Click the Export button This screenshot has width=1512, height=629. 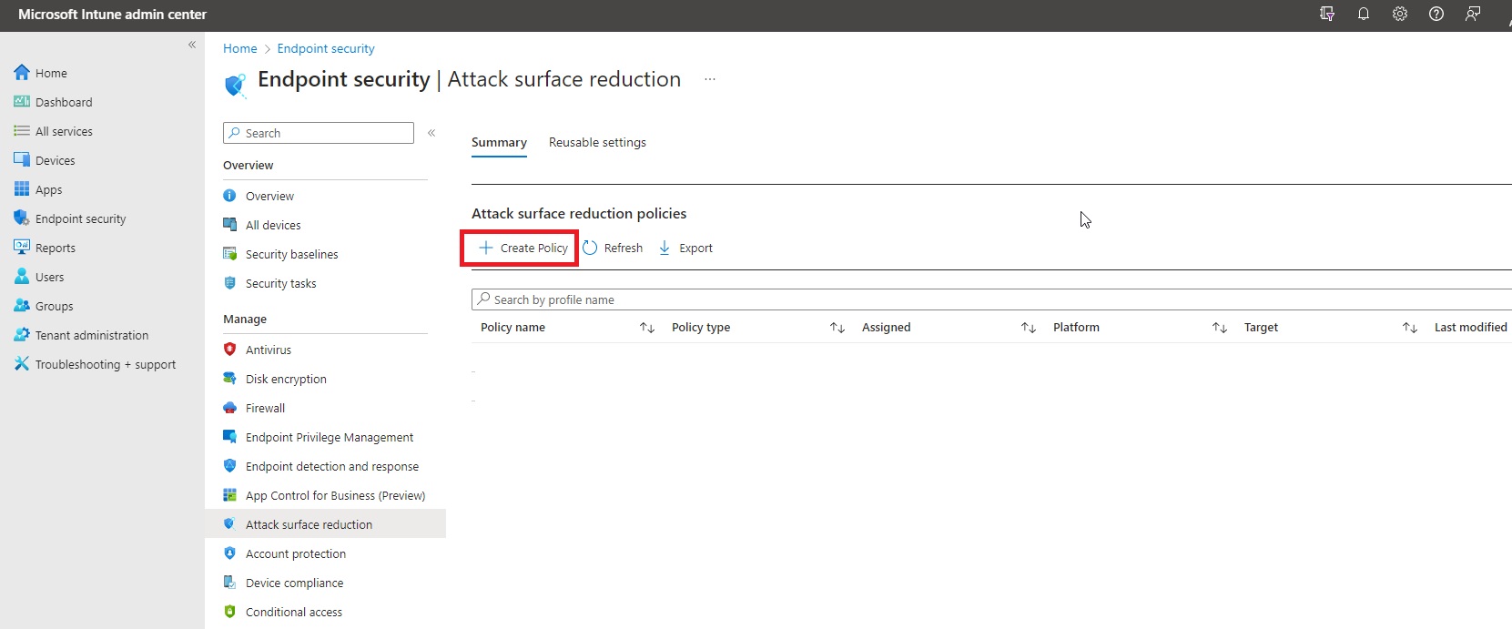pos(685,248)
